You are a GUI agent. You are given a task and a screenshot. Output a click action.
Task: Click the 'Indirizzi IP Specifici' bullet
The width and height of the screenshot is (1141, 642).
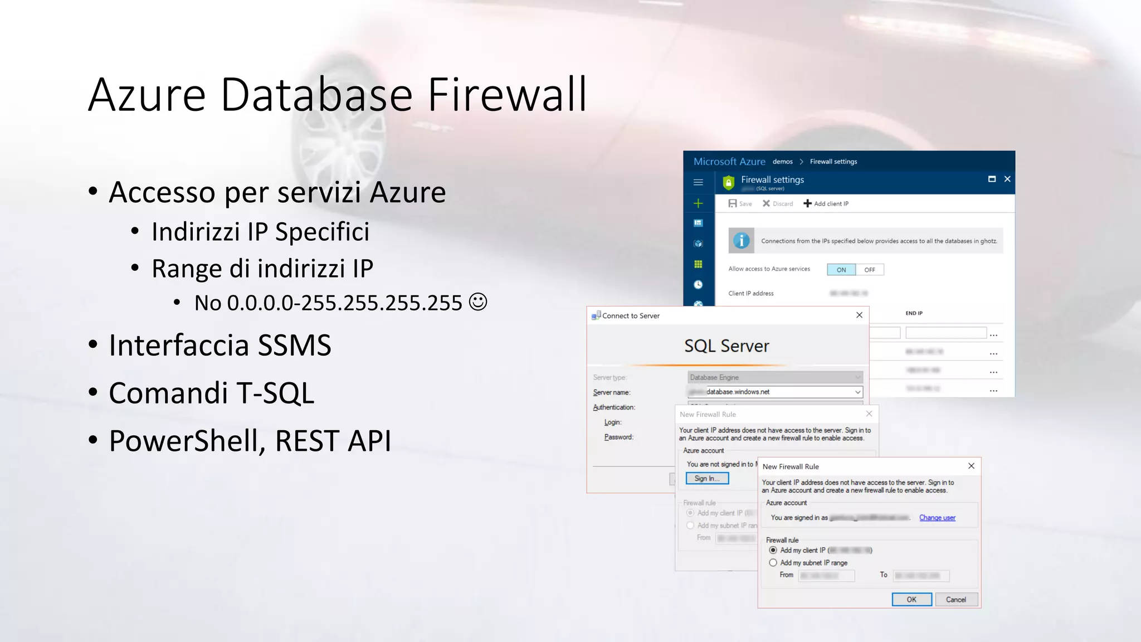(261, 232)
